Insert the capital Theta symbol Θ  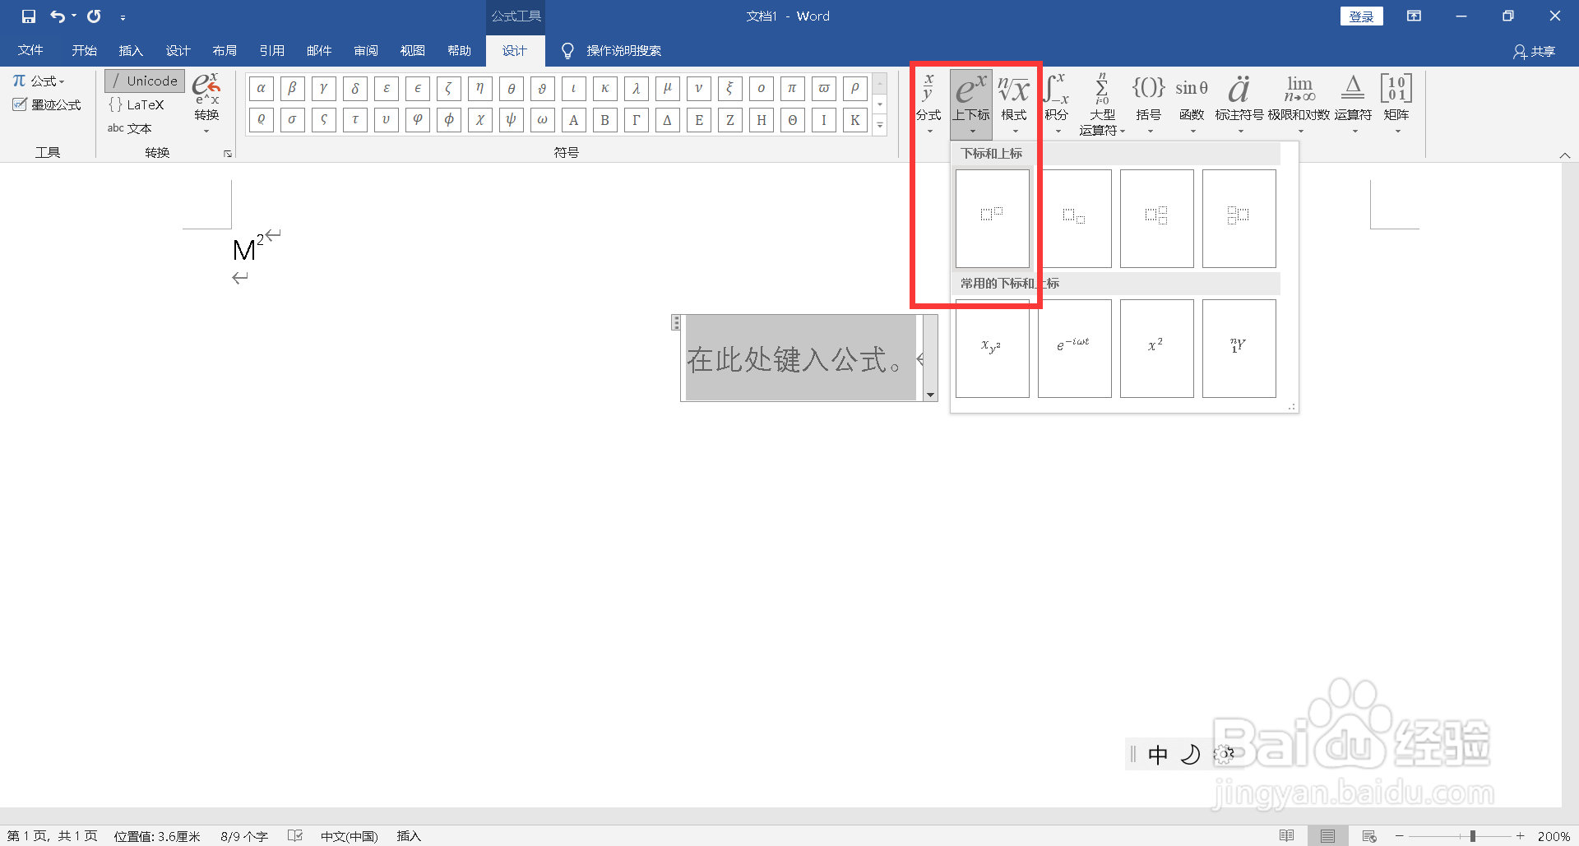point(792,120)
